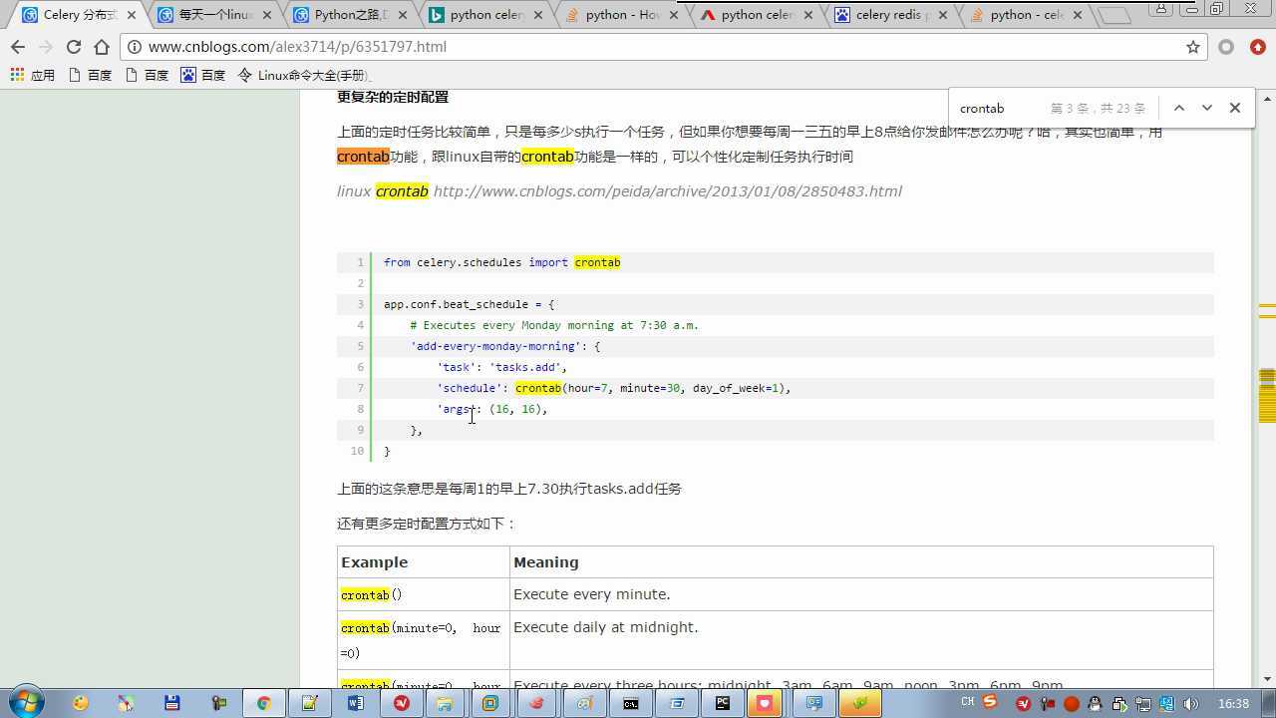Viewport: 1276px width, 718px height.
Task: Open the Notepad++ taskbar icon
Action: point(309,703)
